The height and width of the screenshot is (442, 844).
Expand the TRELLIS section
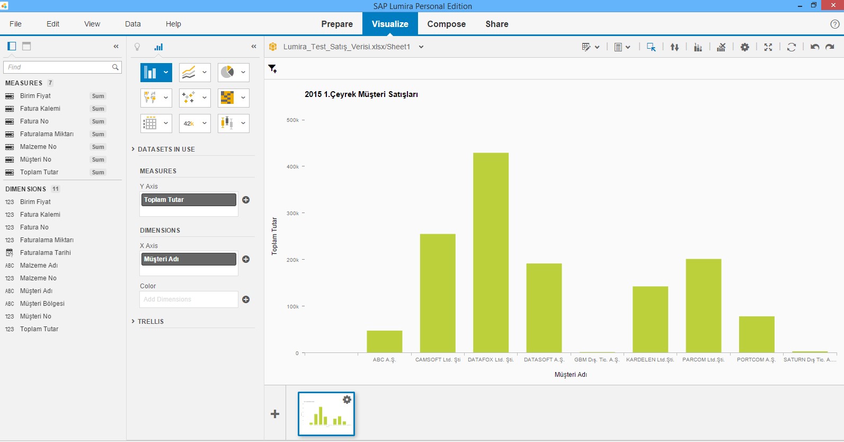click(x=150, y=321)
